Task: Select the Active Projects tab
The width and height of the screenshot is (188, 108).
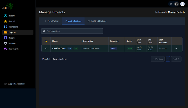Action: point(73,21)
